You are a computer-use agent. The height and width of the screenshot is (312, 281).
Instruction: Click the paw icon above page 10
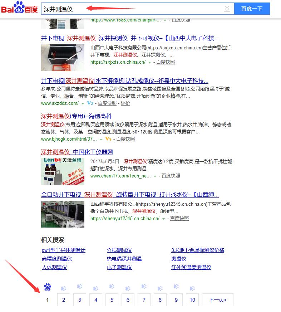[x=192, y=288]
